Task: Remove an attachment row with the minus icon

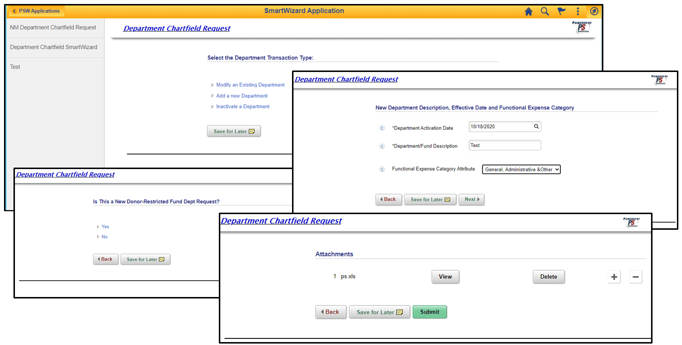Action: click(x=635, y=277)
